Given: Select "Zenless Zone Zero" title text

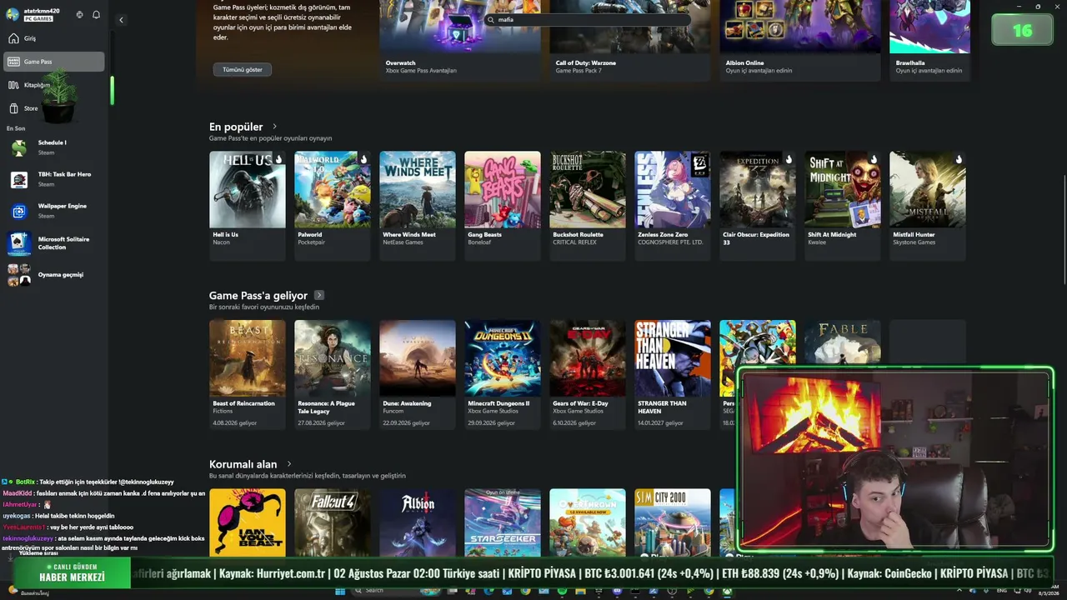Looking at the screenshot, I should [x=664, y=235].
